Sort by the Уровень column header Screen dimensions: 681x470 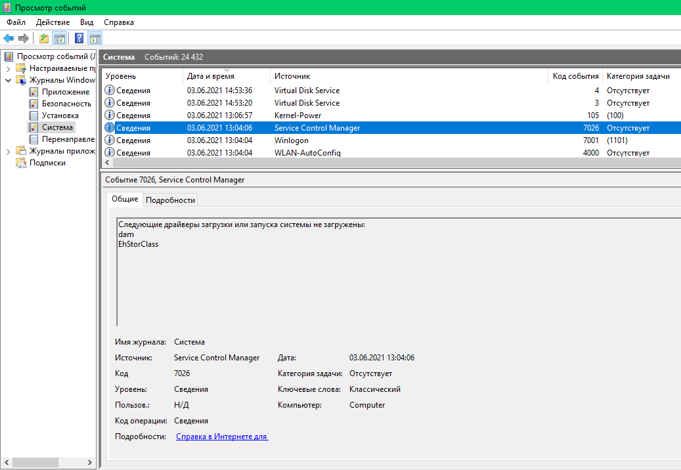143,76
